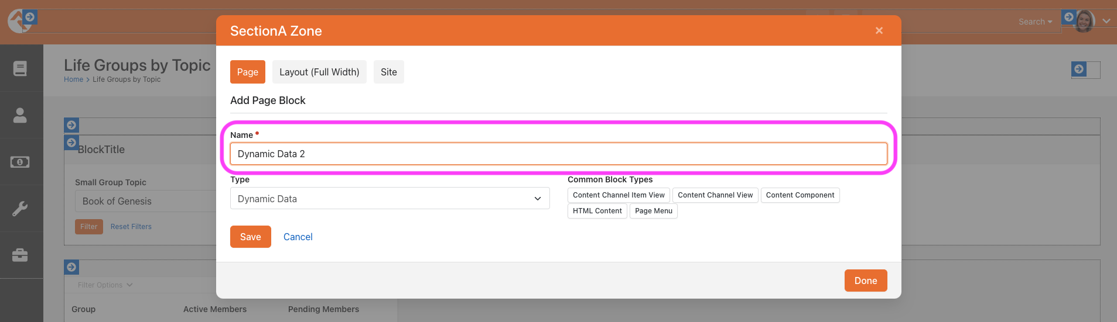Expand the chevron next to the user avatar

coord(1106,21)
